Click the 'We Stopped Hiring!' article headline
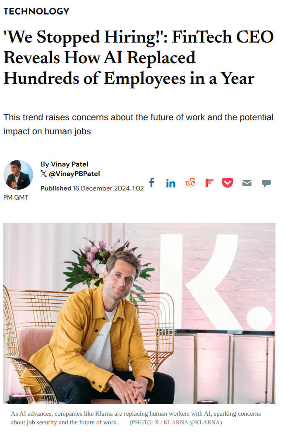This screenshot has width=285, height=433. tap(139, 57)
